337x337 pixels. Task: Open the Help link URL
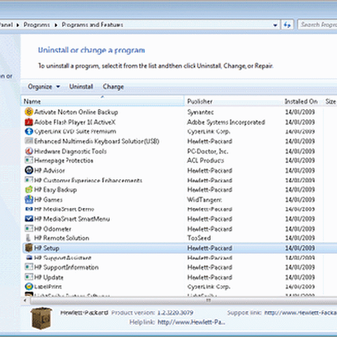click(x=192, y=322)
